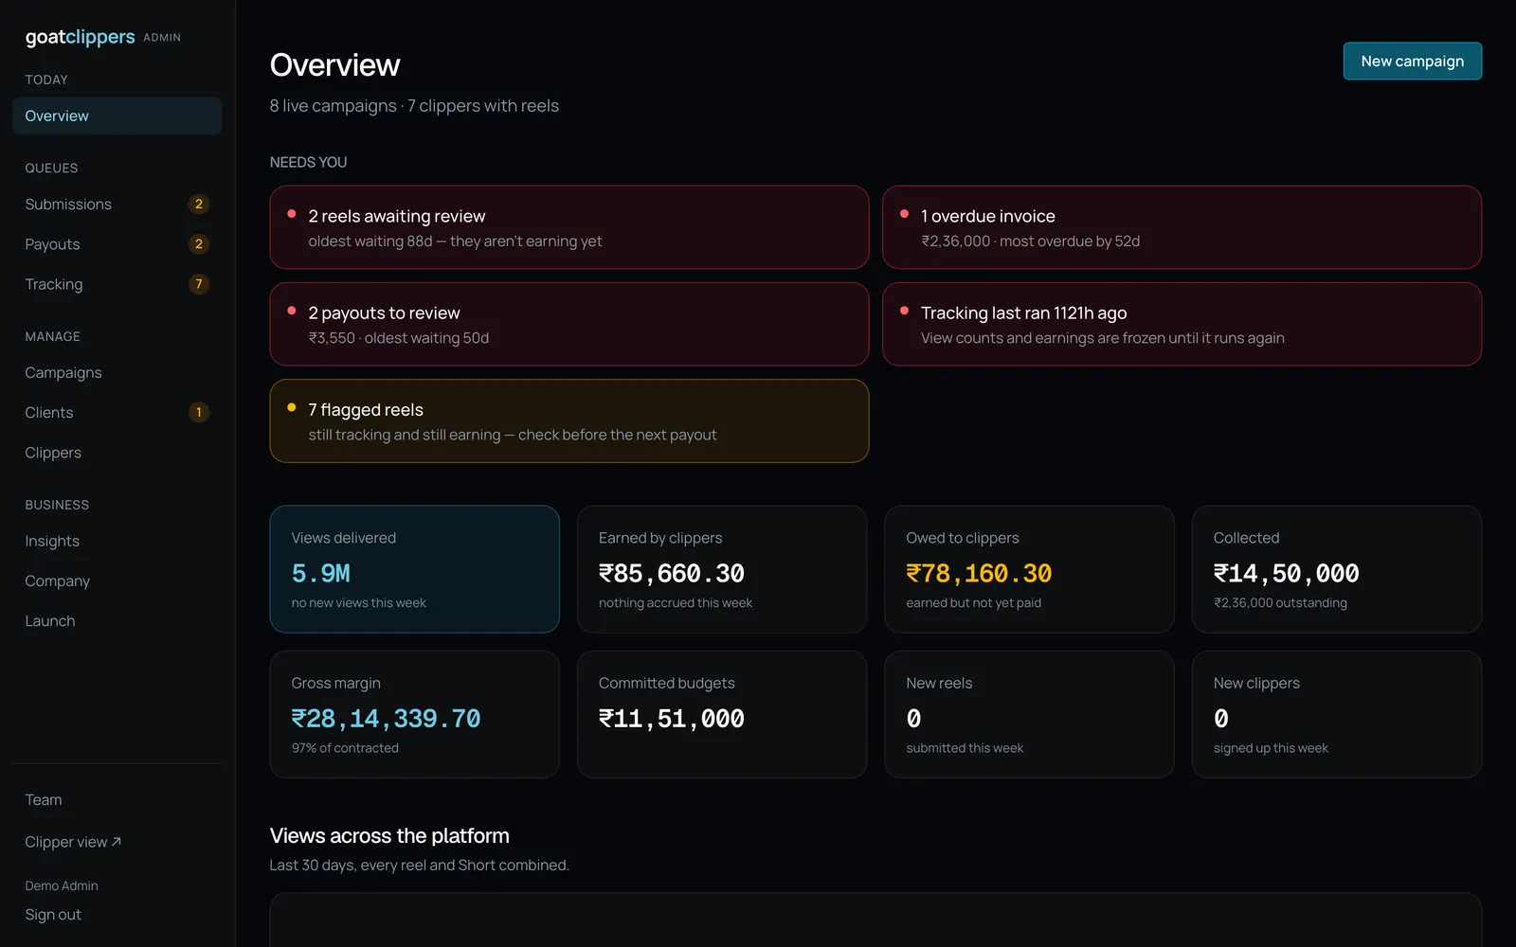The image size is (1516, 947).
Task: Select the Committed budgets stat card
Action: (722, 715)
